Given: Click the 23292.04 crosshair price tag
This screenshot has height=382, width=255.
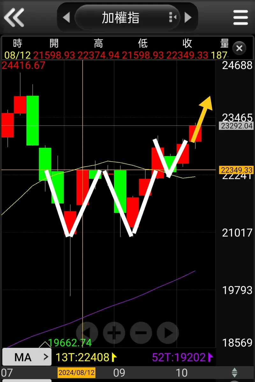Looking at the screenshot, I should pos(236,126).
